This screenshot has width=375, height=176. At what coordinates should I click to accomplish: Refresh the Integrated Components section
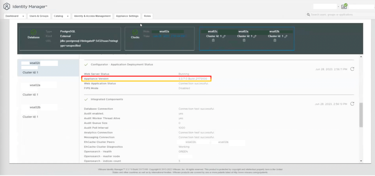352,104
